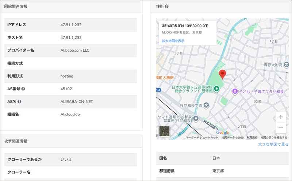Screen dimensions: 292x181
Task: Select Alibaba.com LLC provider value
Action: (75, 50)
